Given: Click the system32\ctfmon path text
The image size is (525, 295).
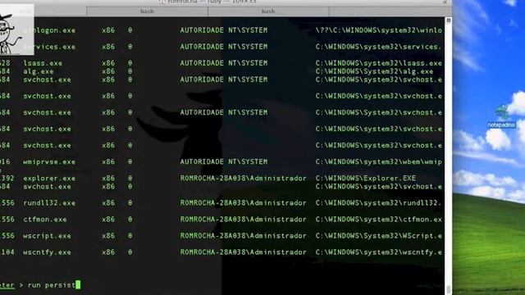Looking at the screenshot, I should pos(379,220).
